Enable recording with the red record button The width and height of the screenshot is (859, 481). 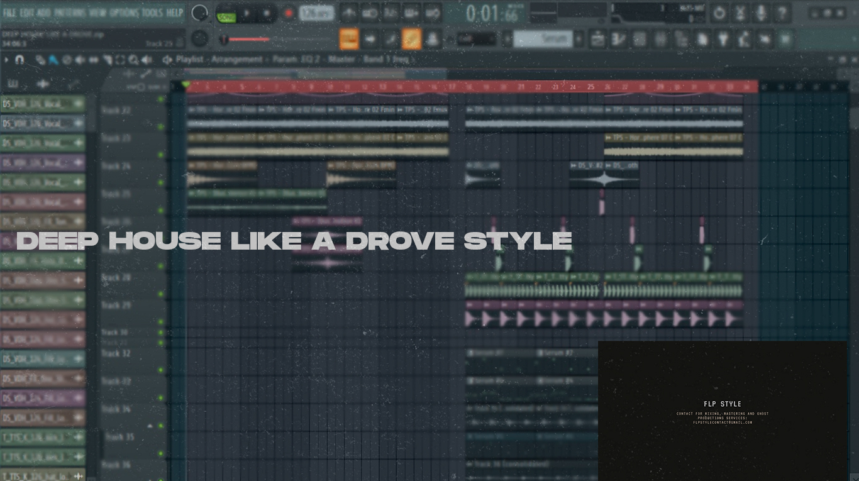(x=289, y=13)
